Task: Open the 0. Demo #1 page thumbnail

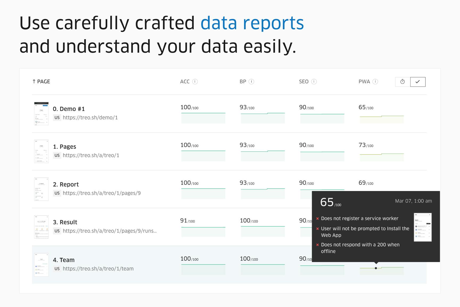Action: [41, 114]
